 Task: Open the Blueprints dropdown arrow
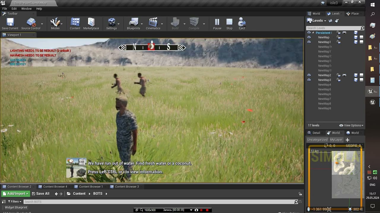142,24
